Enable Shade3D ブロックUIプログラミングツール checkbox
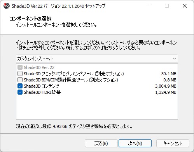Screen dimensions: 194x152 tap(20, 74)
